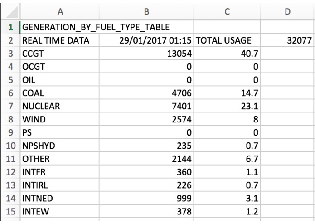Screen dimensions: 315x224
Task: Select column A header
Action: click(60, 12)
